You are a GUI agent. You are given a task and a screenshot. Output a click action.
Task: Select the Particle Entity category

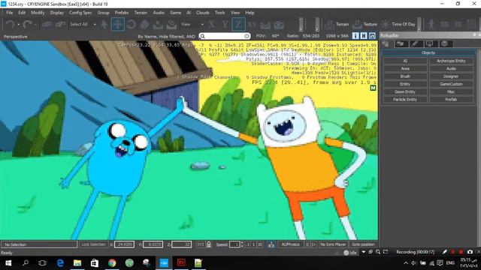(x=405, y=100)
